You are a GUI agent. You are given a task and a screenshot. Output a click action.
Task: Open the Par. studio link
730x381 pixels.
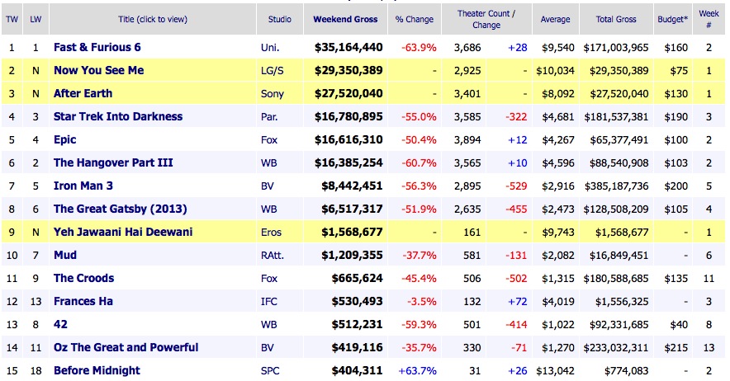point(269,117)
